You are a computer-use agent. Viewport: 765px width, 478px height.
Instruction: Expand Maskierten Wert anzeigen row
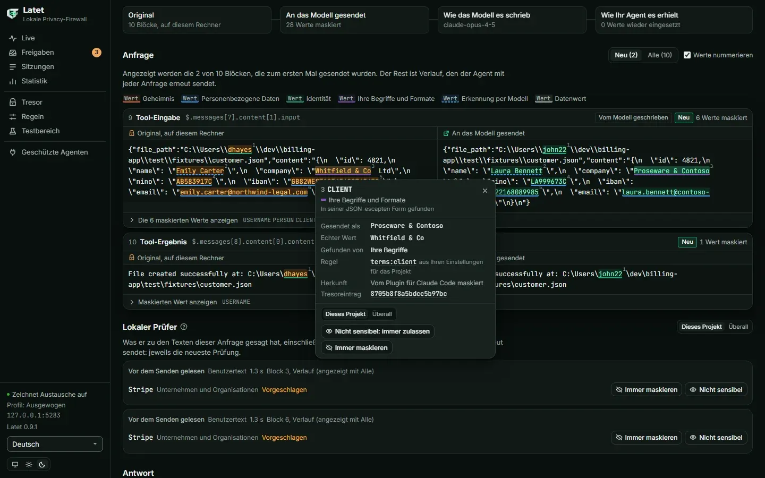tap(177, 302)
